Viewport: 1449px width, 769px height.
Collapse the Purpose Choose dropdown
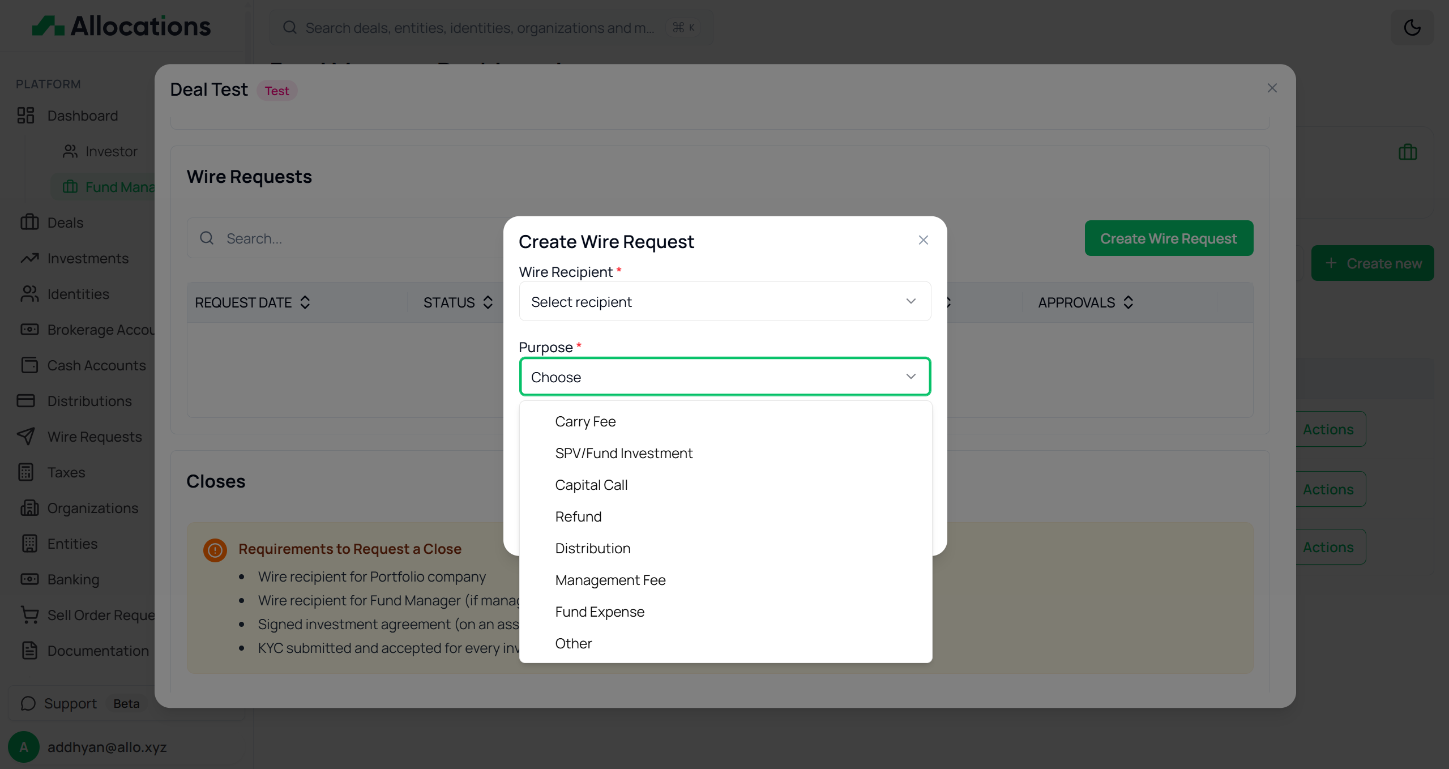point(724,377)
